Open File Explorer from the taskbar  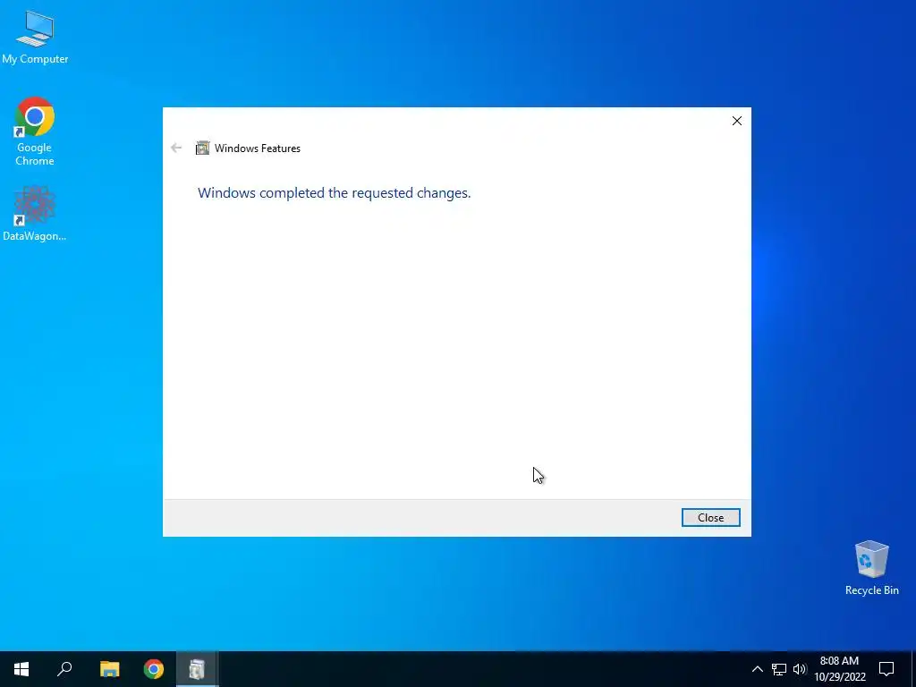click(x=109, y=669)
